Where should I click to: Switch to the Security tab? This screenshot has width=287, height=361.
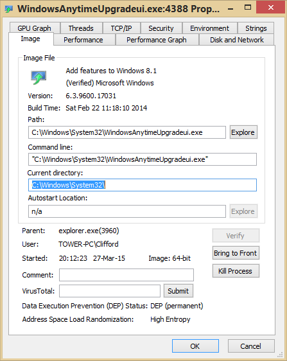coord(161,28)
